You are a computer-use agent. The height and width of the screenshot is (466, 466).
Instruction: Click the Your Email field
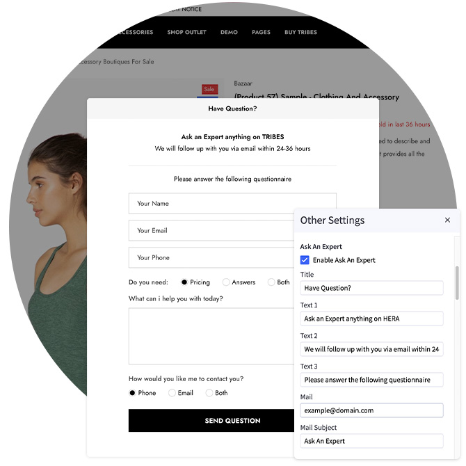pos(211,230)
